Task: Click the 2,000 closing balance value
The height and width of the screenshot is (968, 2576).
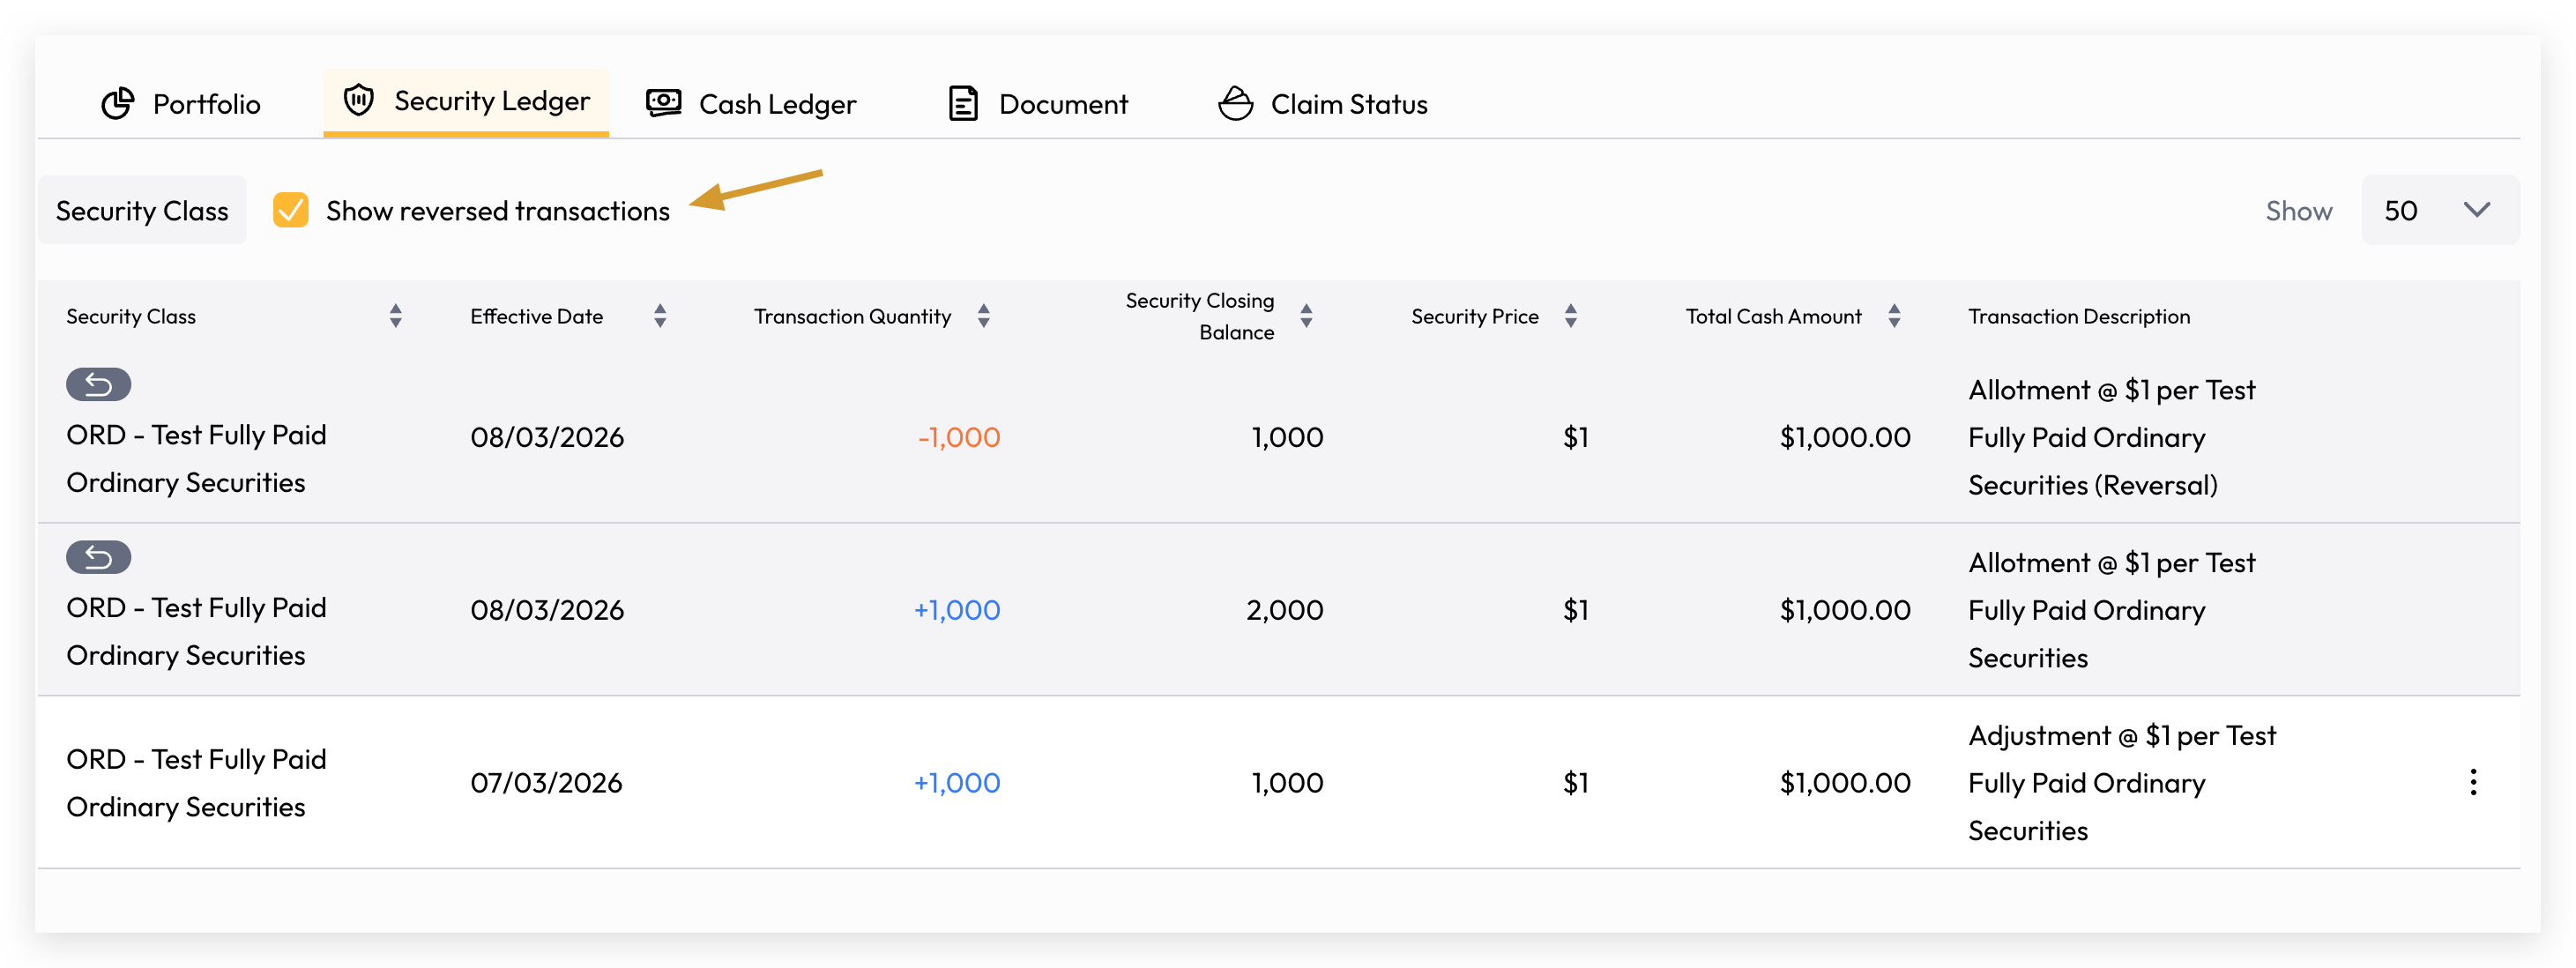Action: pyautogui.click(x=1284, y=611)
